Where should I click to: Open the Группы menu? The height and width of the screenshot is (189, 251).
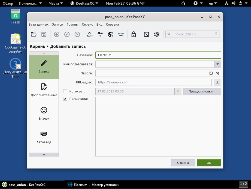click(73, 25)
